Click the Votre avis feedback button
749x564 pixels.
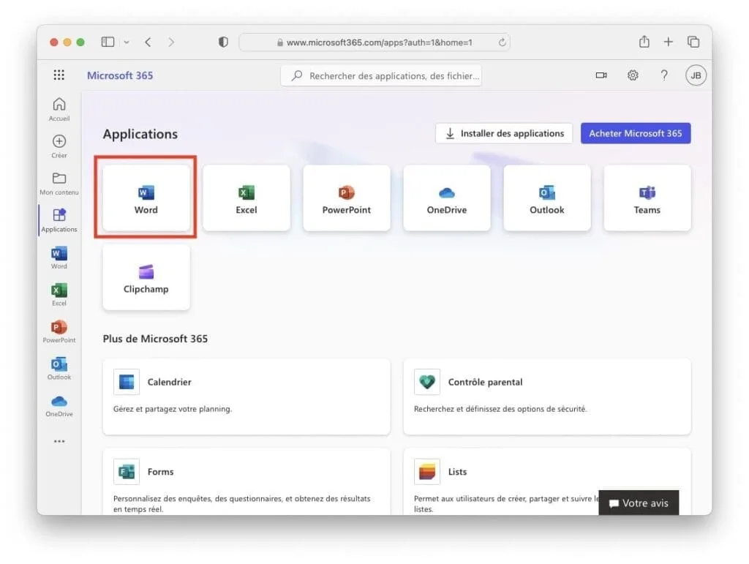point(639,503)
